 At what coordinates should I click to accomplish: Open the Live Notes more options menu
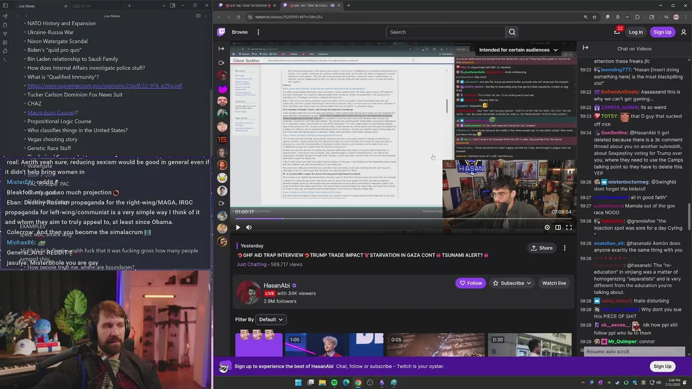pos(207,16)
